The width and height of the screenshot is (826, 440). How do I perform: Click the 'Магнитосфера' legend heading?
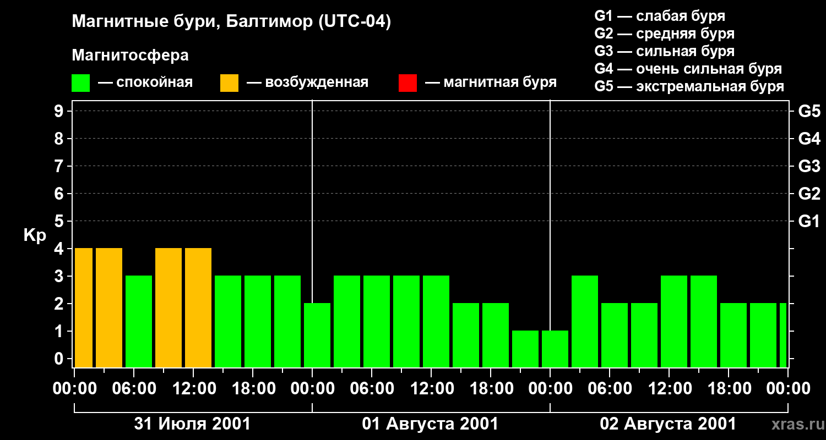[130, 56]
